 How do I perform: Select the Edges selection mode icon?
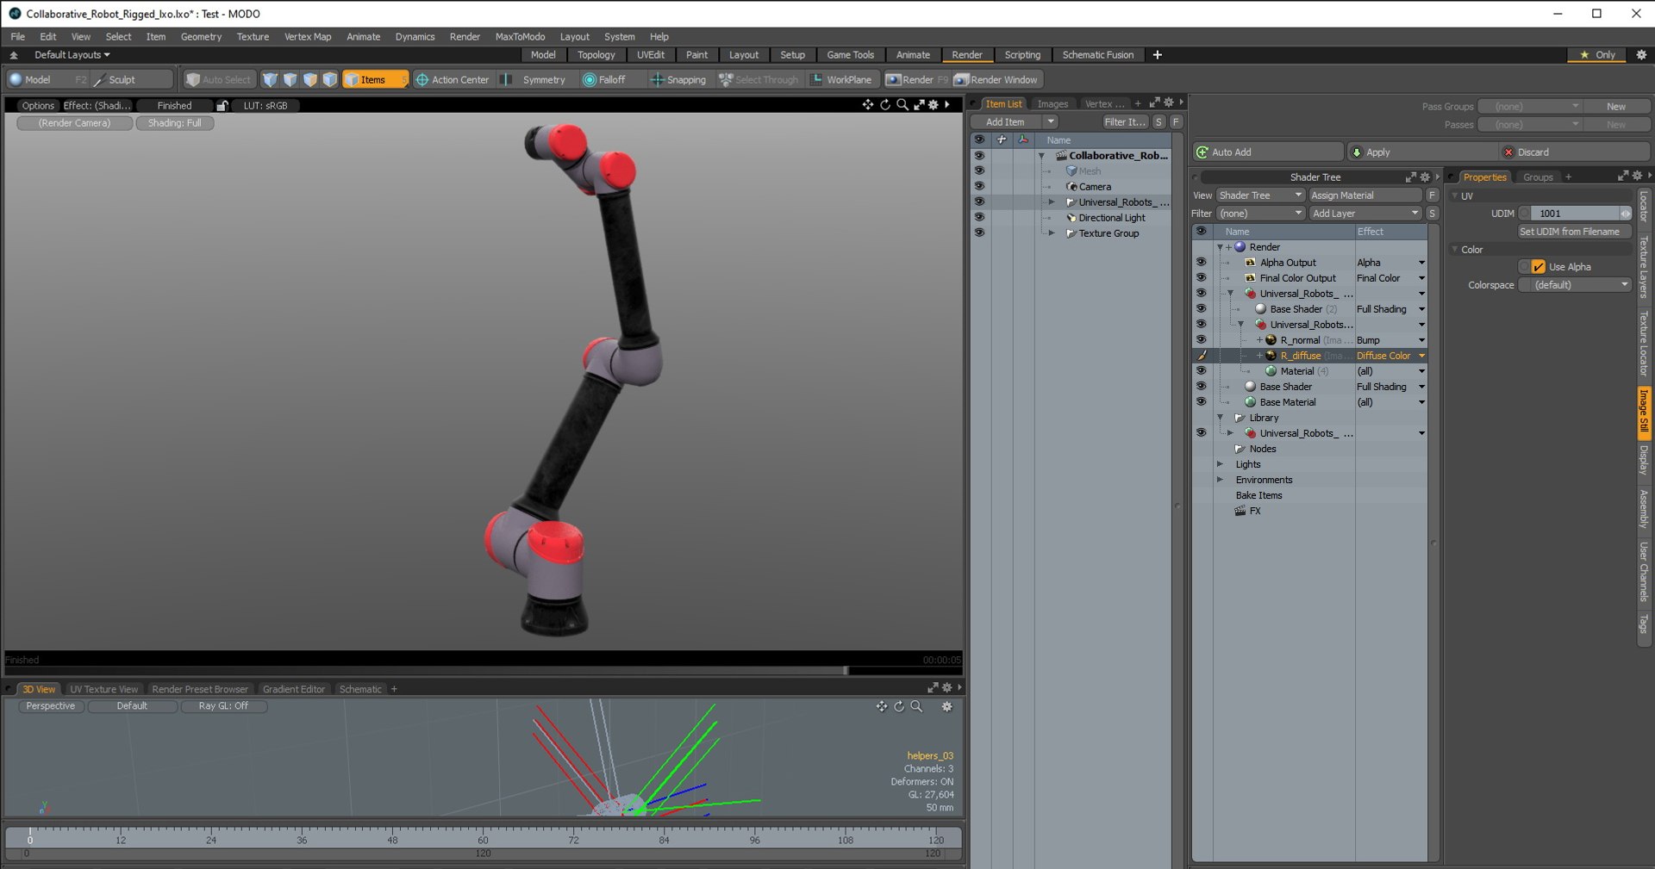tap(290, 79)
